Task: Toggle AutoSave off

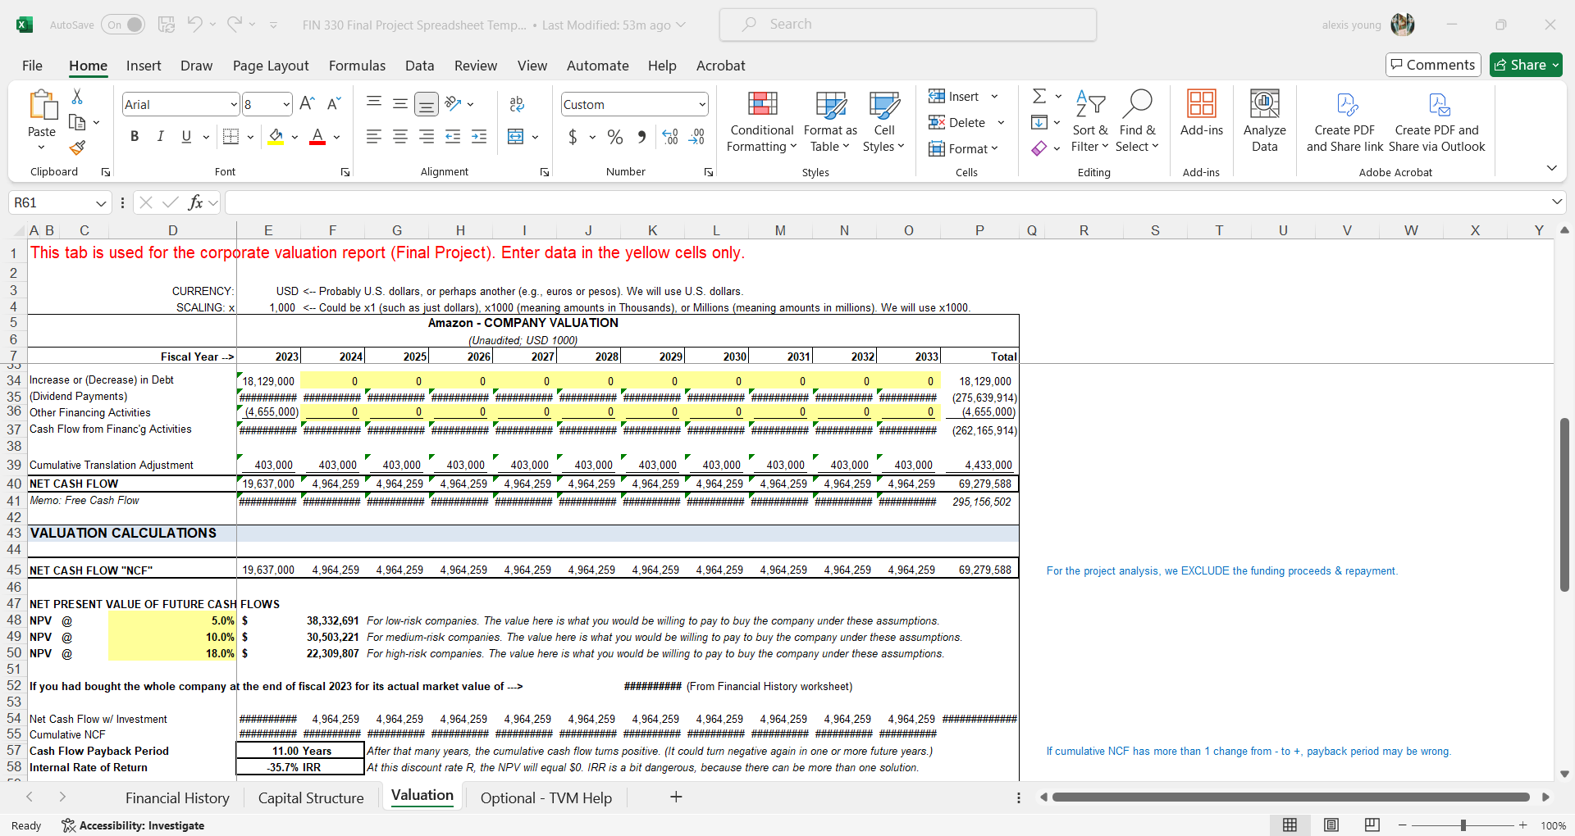Action: 122,25
